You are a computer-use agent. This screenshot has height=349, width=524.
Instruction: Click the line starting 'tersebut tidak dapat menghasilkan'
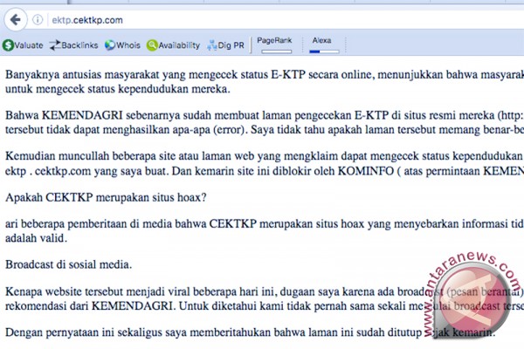[x=265, y=130]
